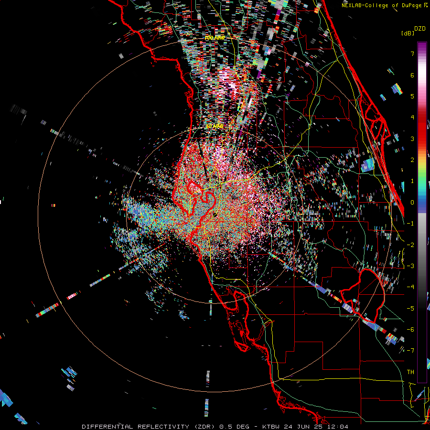The image size is (430, 430).
Task: Click the 4 dB tick label
Action: coord(412,118)
